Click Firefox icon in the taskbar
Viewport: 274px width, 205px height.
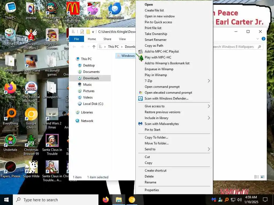click(105, 200)
